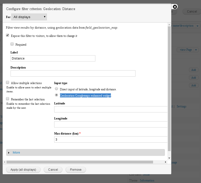201x183 pixels.
Task: Uncheck Expose this filter to visitors
Action: pyautogui.click(x=8, y=36)
